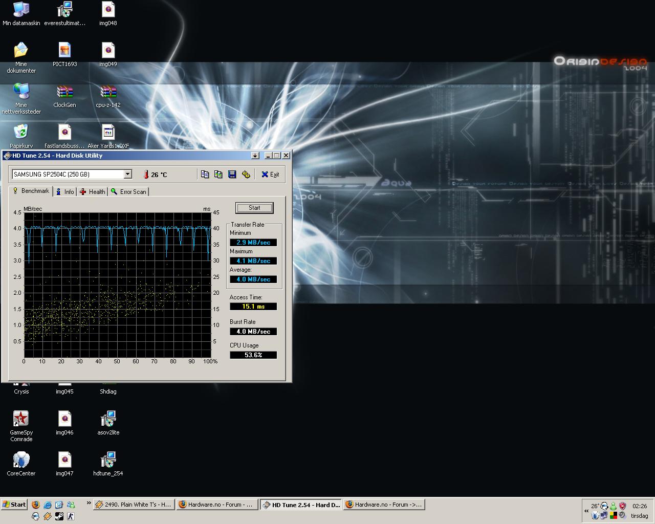Select the hdtune_254 installer icon
Viewport: 655px width, 524px height.
108,464
